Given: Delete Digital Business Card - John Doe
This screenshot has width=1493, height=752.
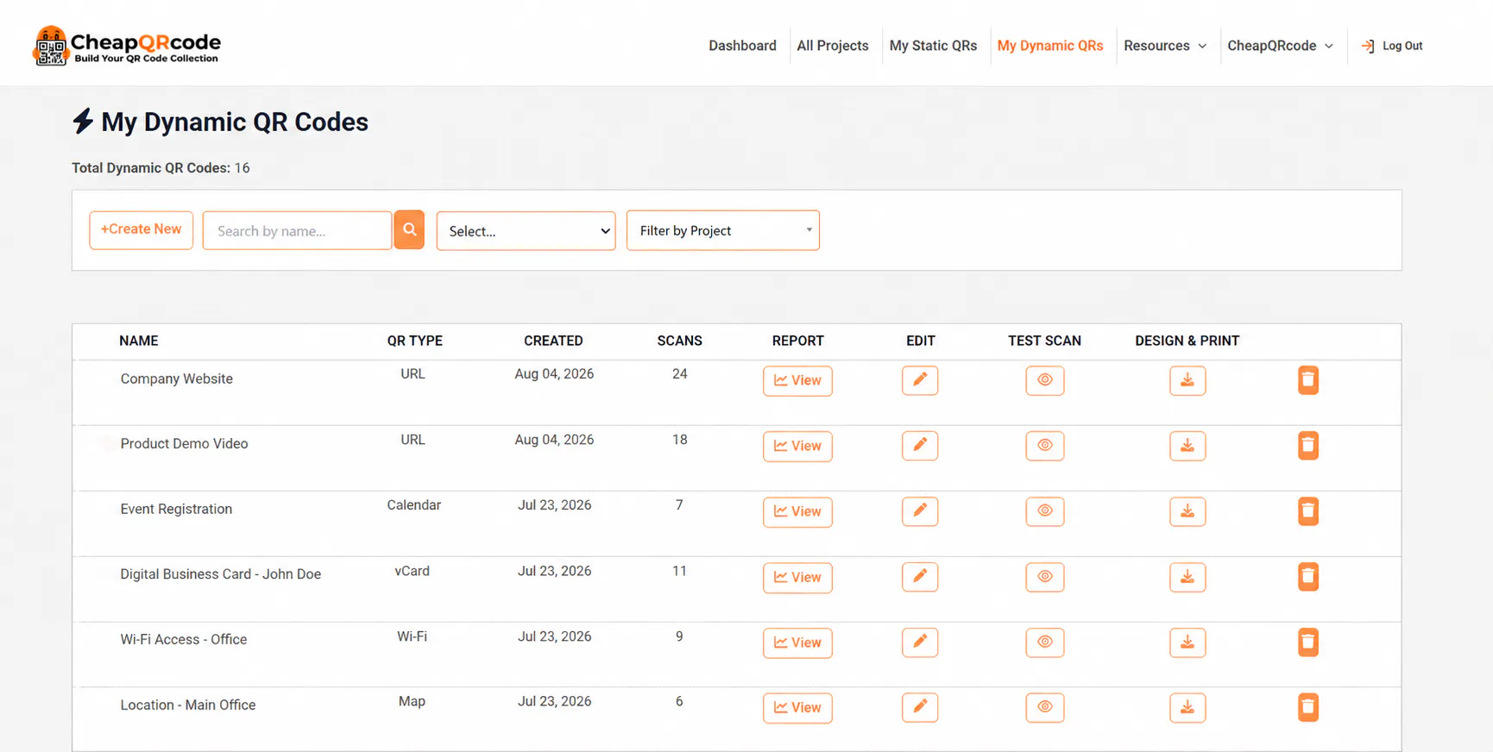Looking at the screenshot, I should pos(1308,577).
